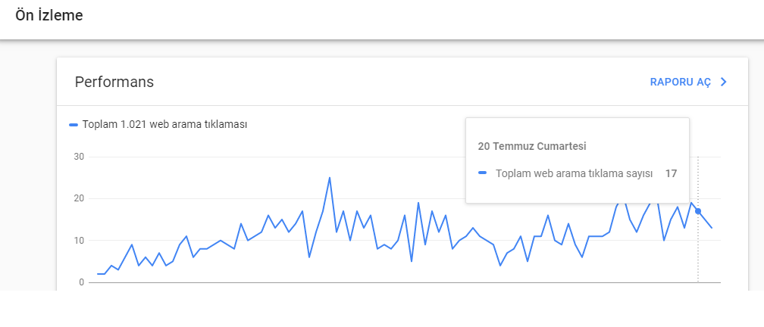Image resolution: width=764 pixels, height=327 pixels.
Task: Click the y-axis label 0
Action: tap(81, 282)
